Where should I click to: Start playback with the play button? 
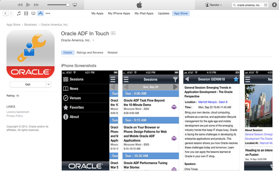pos(28,5)
